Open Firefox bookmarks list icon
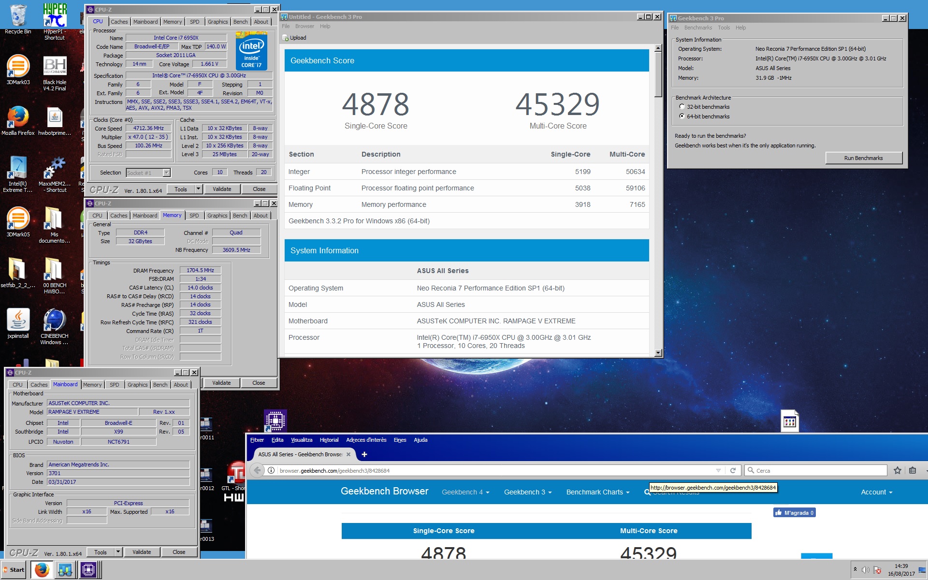 tap(913, 470)
